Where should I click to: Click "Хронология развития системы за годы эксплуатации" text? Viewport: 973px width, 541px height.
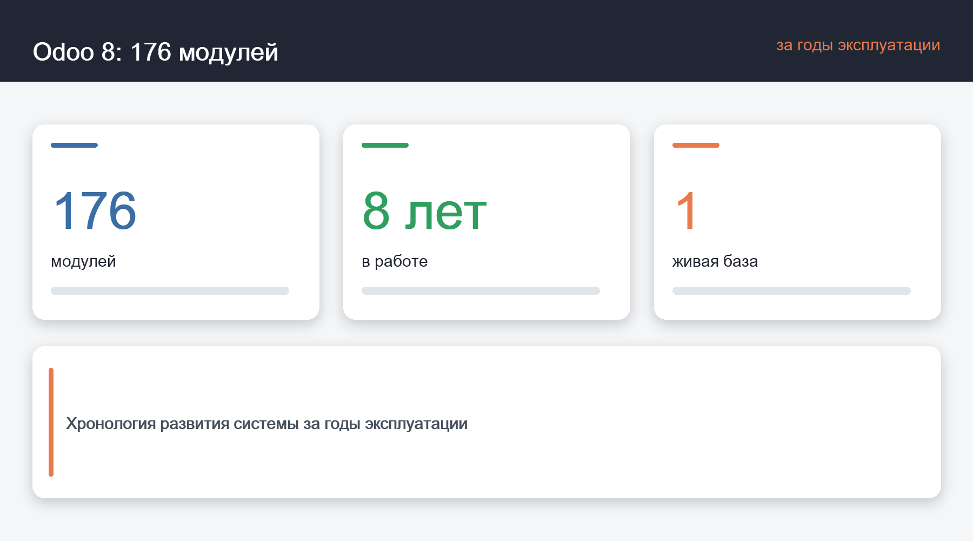266,424
